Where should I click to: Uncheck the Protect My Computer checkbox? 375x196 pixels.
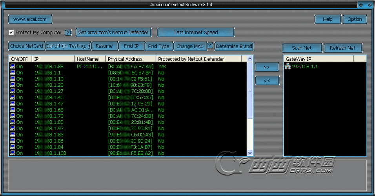[x=11, y=33]
